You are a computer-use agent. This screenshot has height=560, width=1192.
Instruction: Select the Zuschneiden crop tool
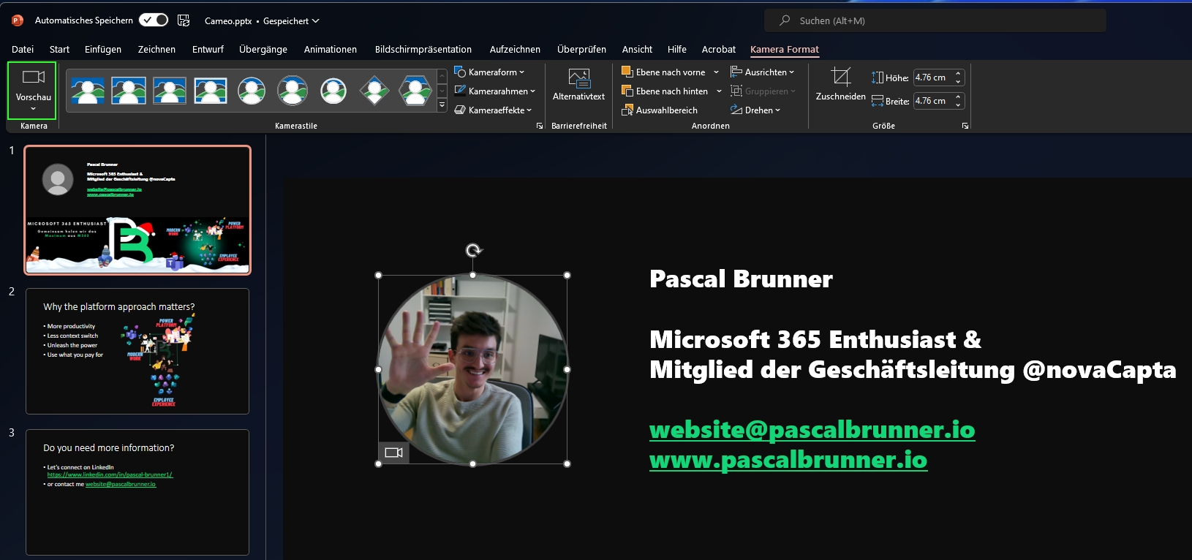pyautogui.click(x=840, y=85)
